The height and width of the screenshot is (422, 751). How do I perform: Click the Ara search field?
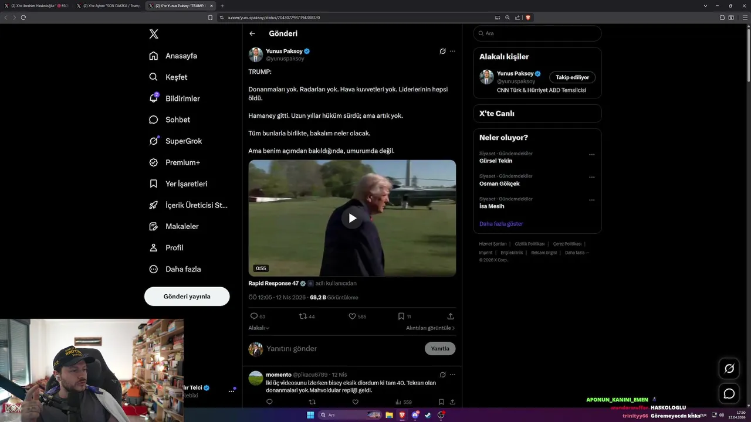pos(537,33)
